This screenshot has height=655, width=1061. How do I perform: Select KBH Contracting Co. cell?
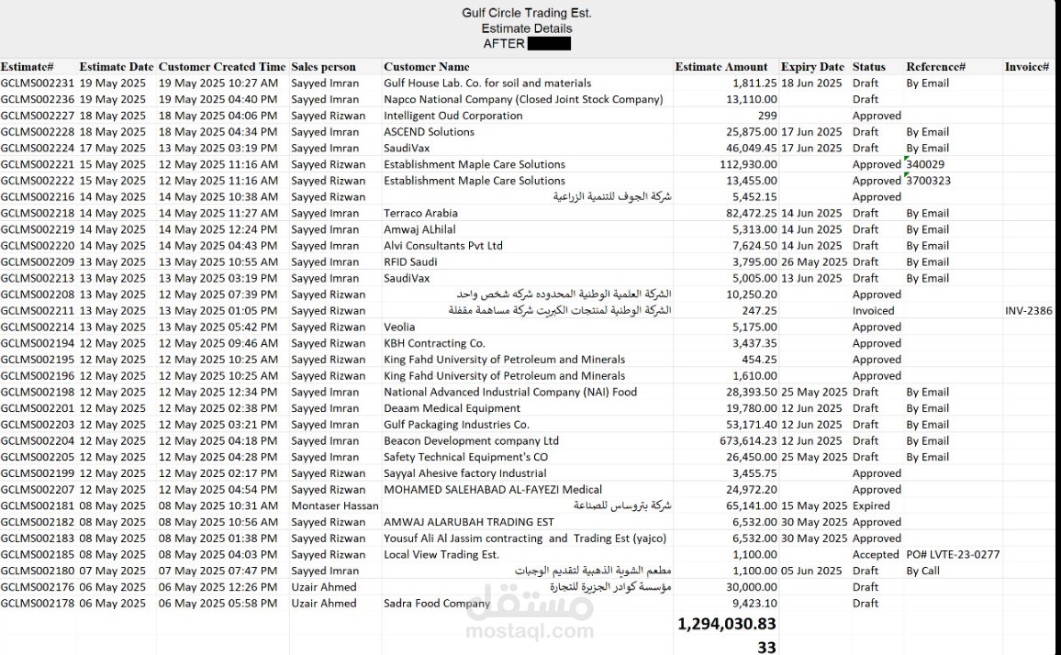[x=434, y=343]
